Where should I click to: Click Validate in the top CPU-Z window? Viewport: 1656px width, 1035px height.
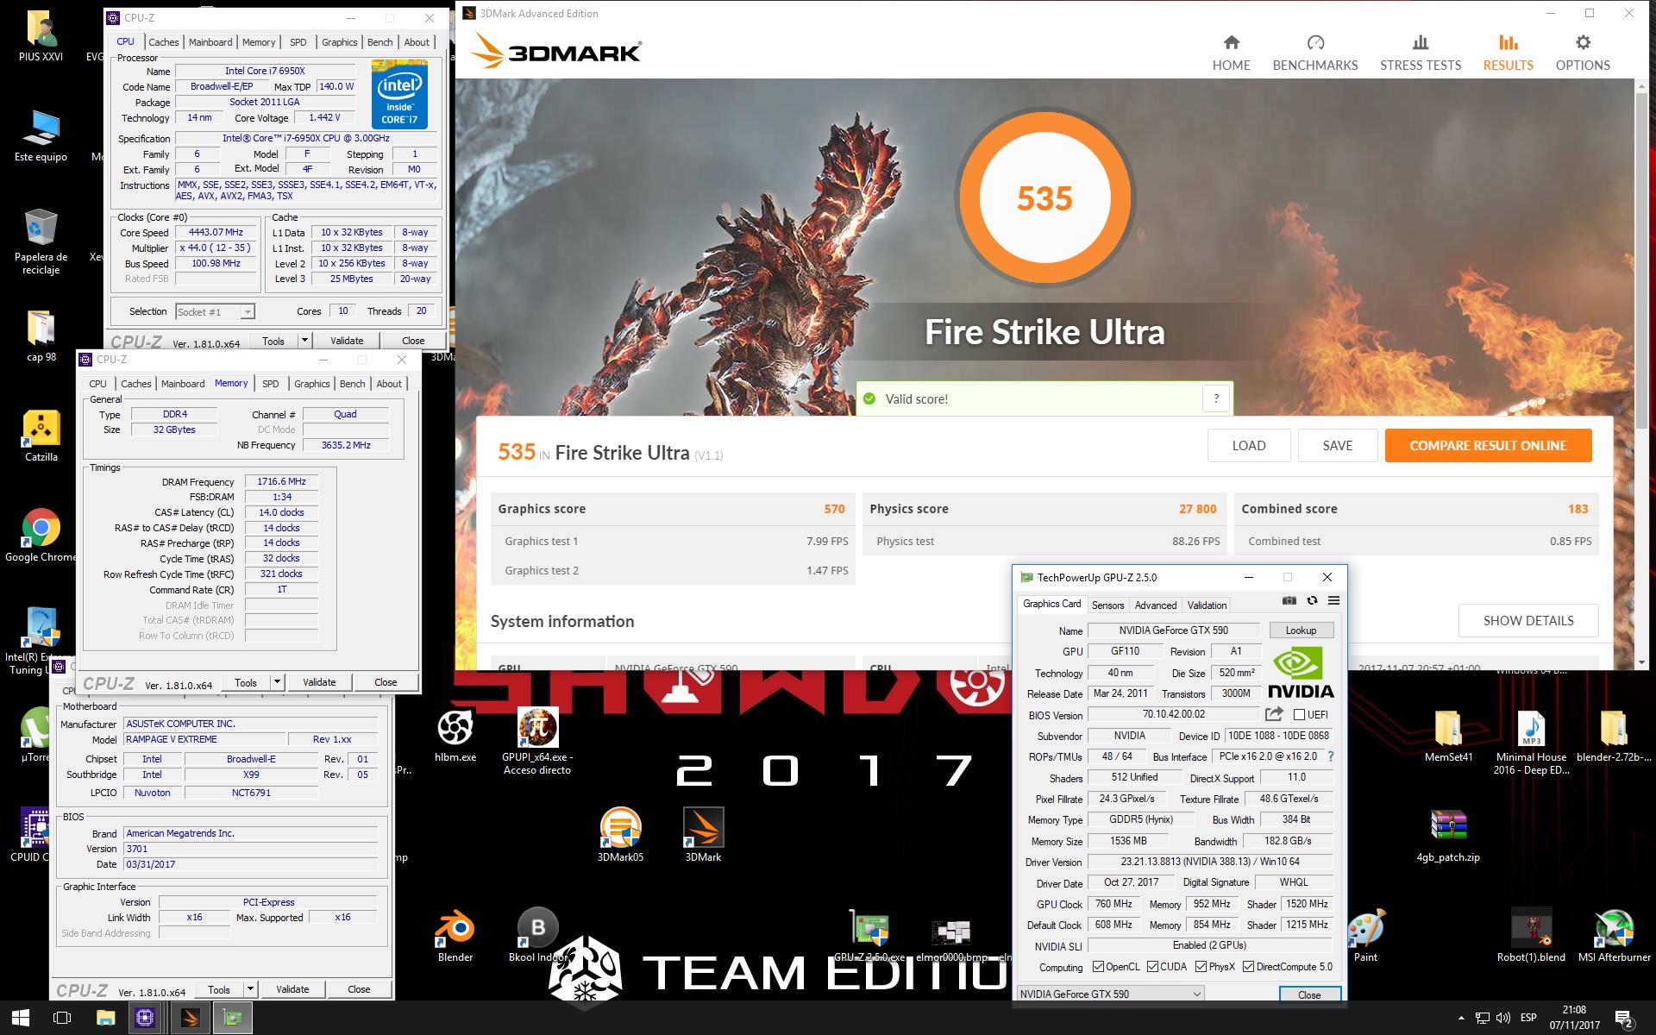[347, 341]
